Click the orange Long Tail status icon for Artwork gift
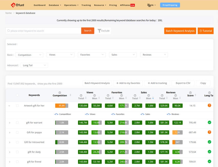This screenshot has height=167, width=218. click(x=209, y=105)
